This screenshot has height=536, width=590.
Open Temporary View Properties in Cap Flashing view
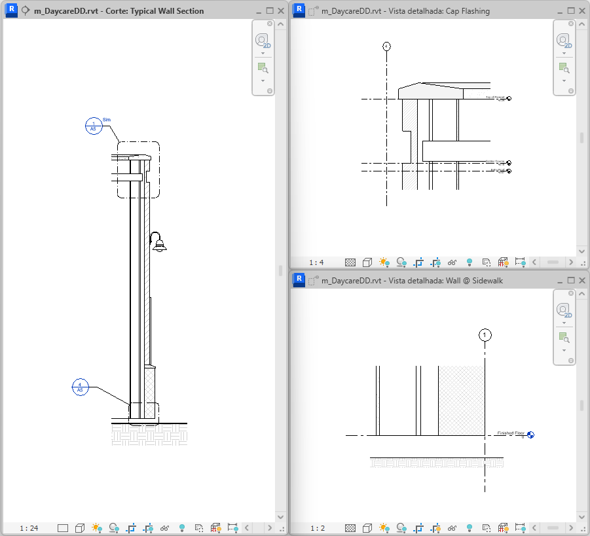point(486,262)
